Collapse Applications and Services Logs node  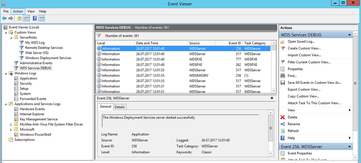point(6,104)
